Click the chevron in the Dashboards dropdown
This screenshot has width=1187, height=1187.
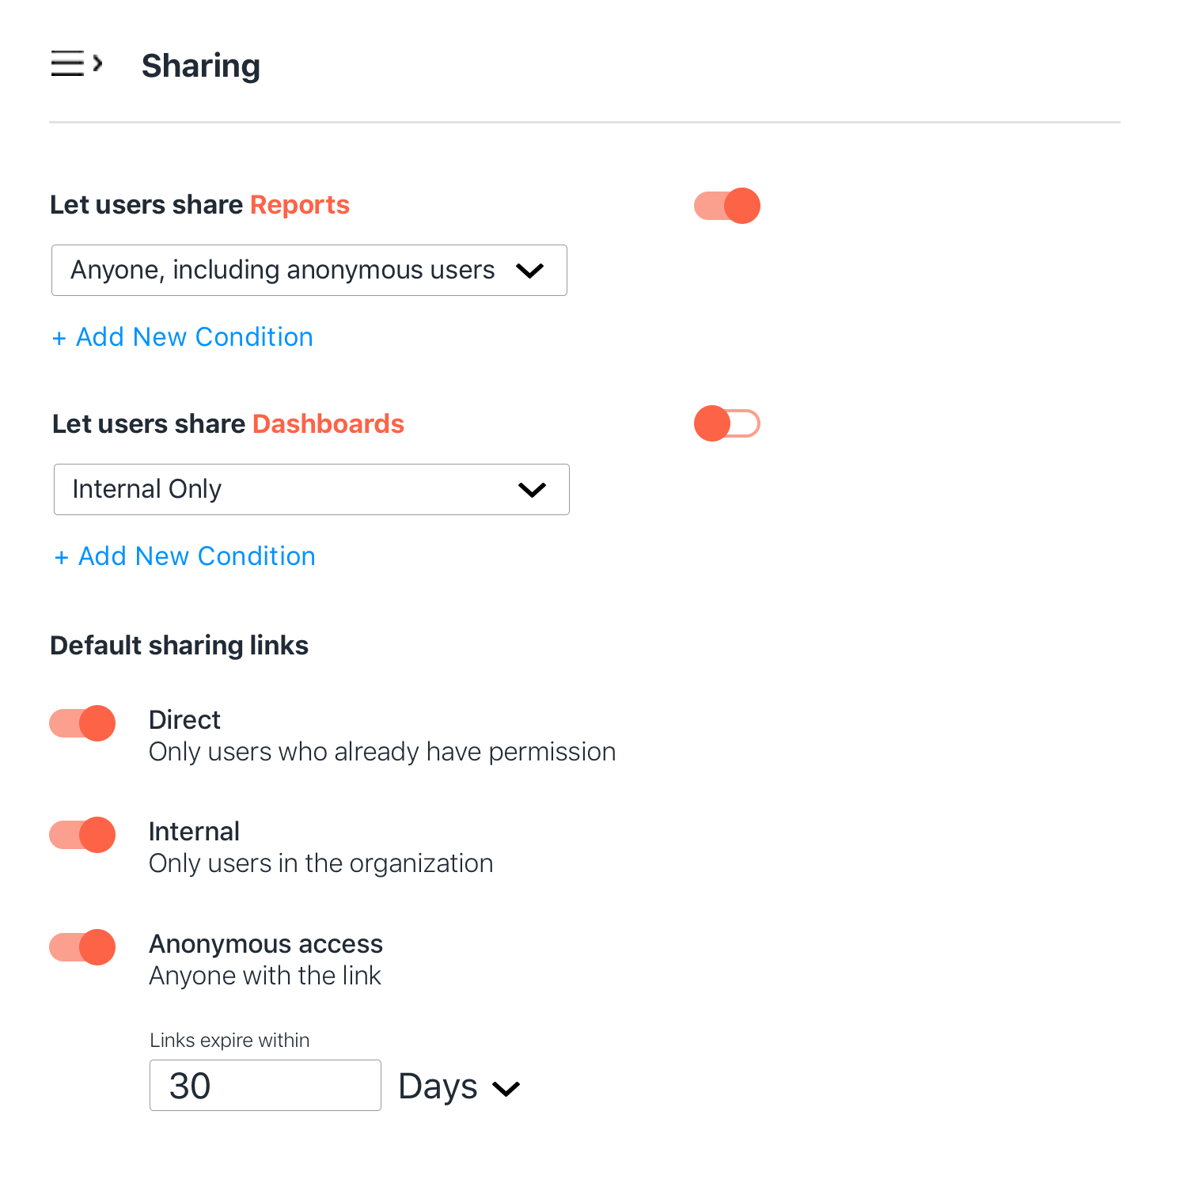[532, 490]
